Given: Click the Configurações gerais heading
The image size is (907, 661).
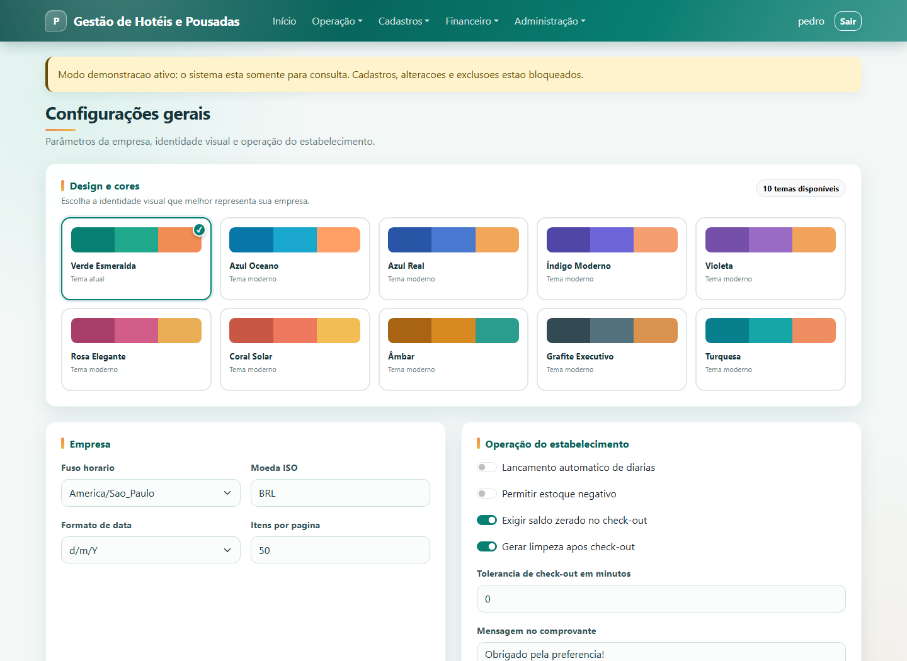Looking at the screenshot, I should pyautogui.click(x=128, y=114).
